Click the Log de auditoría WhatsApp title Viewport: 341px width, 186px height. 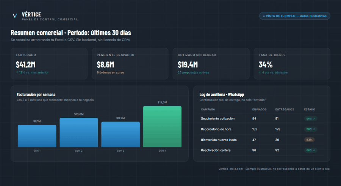point(222,94)
